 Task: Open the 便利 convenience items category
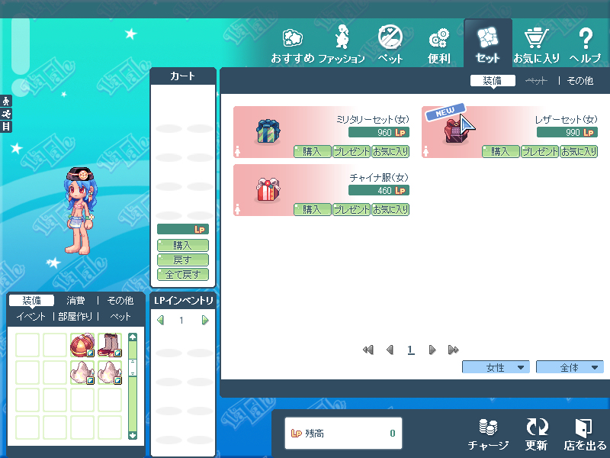[439, 44]
